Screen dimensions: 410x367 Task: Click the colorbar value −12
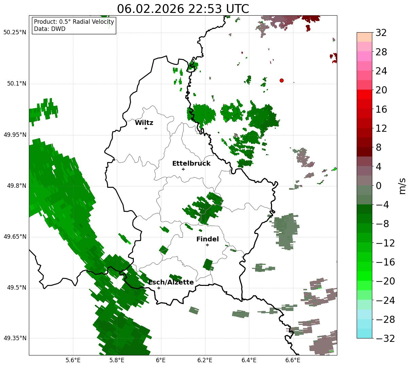click(385, 243)
